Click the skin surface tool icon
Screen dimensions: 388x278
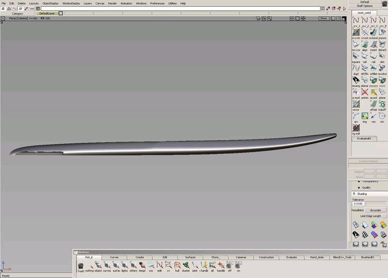coord(382,56)
